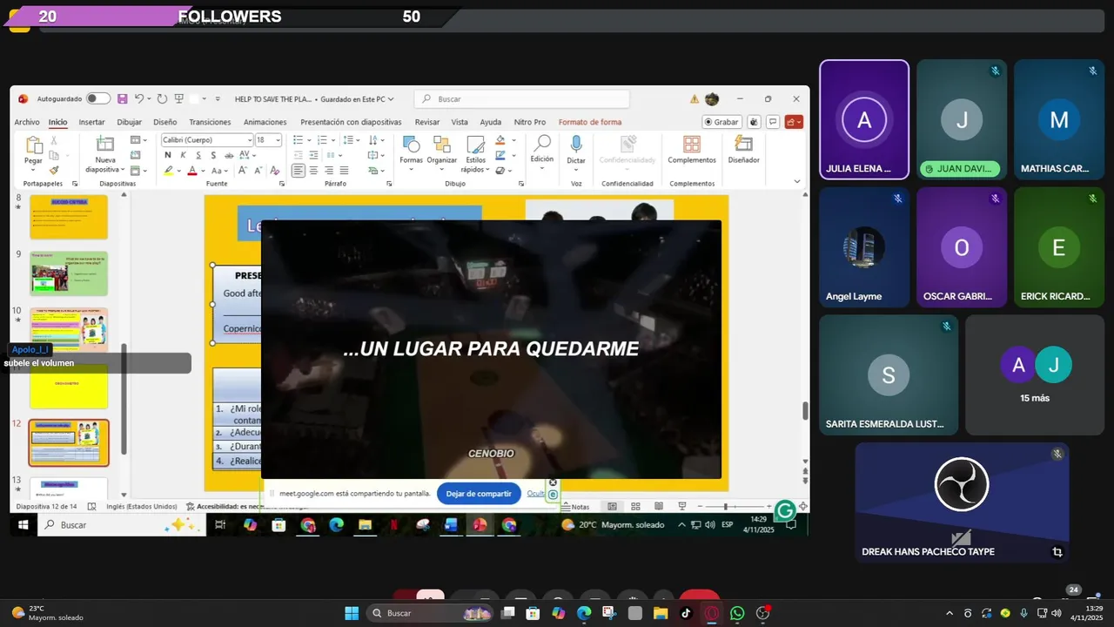Open the Formas shapes gallery
This screenshot has height=627, width=1114.
click(411, 152)
